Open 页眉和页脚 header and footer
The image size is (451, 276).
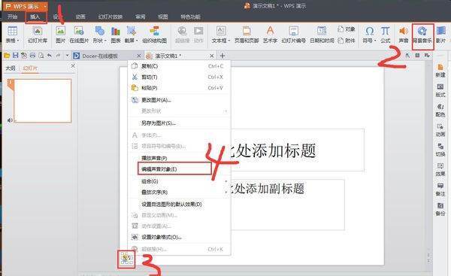click(x=247, y=35)
